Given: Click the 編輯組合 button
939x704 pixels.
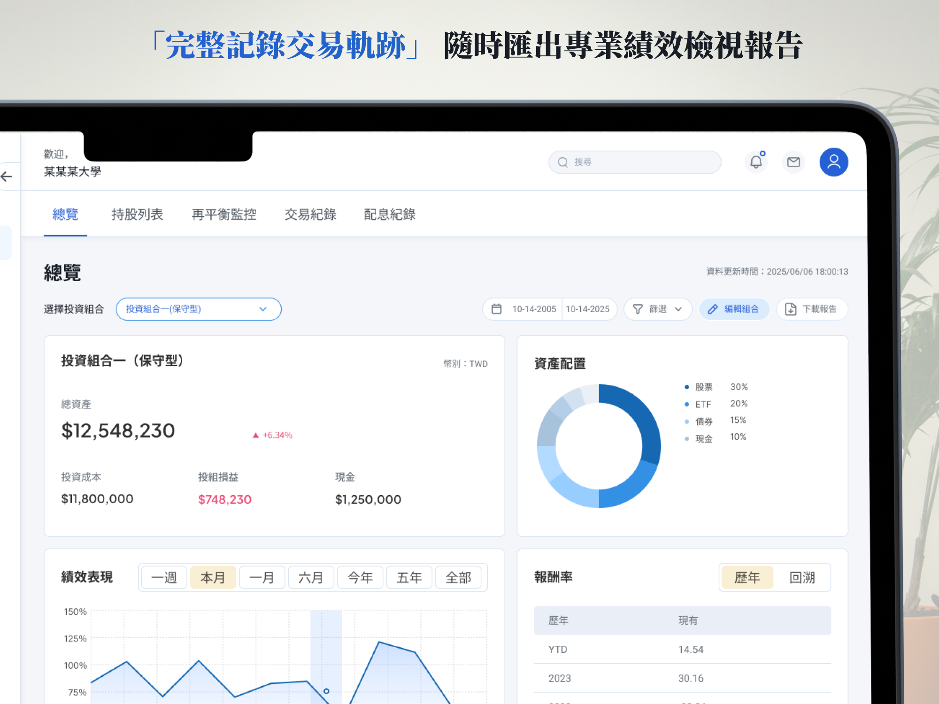Looking at the screenshot, I should (734, 309).
